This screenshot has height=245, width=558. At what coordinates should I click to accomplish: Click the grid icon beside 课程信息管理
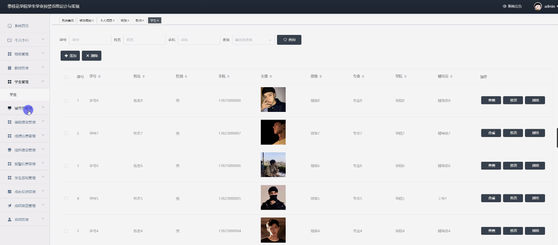point(10,122)
